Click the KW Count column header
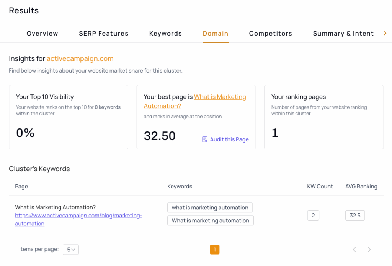Image resolution: width=392 pixels, height=266 pixels. point(320,187)
